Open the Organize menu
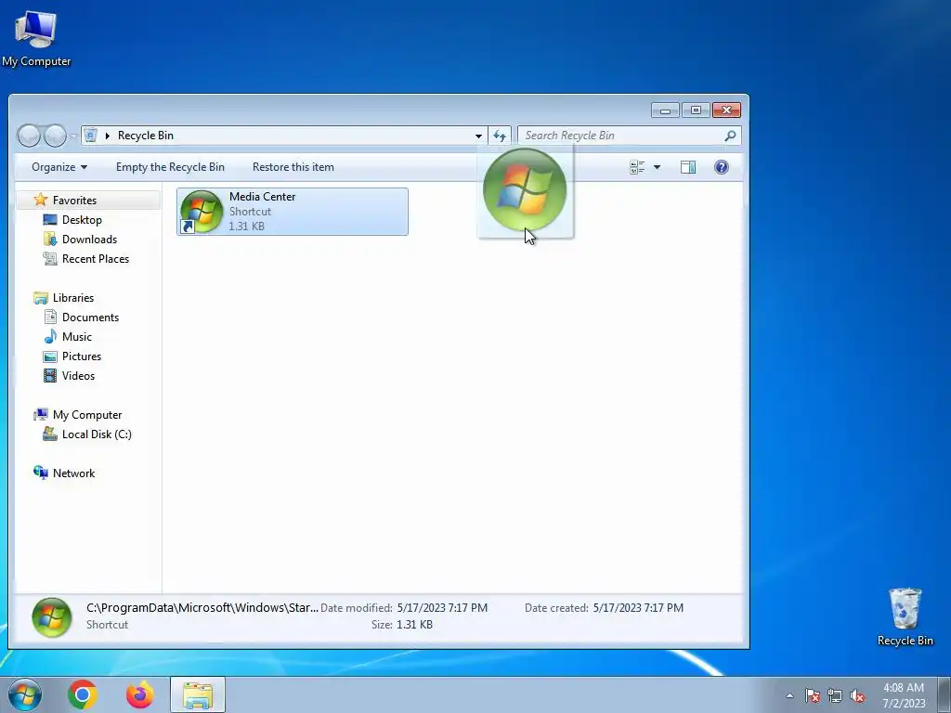 [59, 167]
